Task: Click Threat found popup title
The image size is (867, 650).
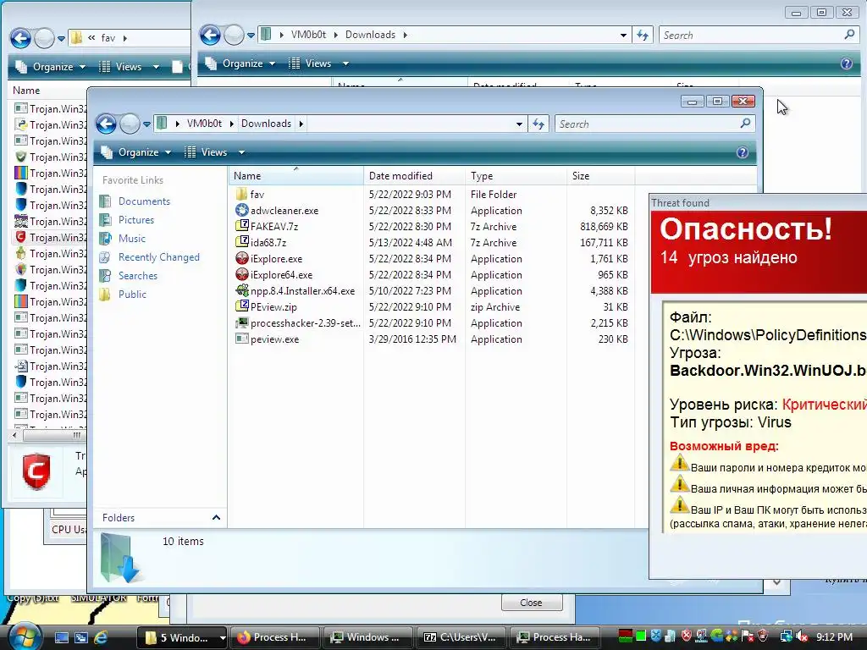Action: click(x=680, y=203)
